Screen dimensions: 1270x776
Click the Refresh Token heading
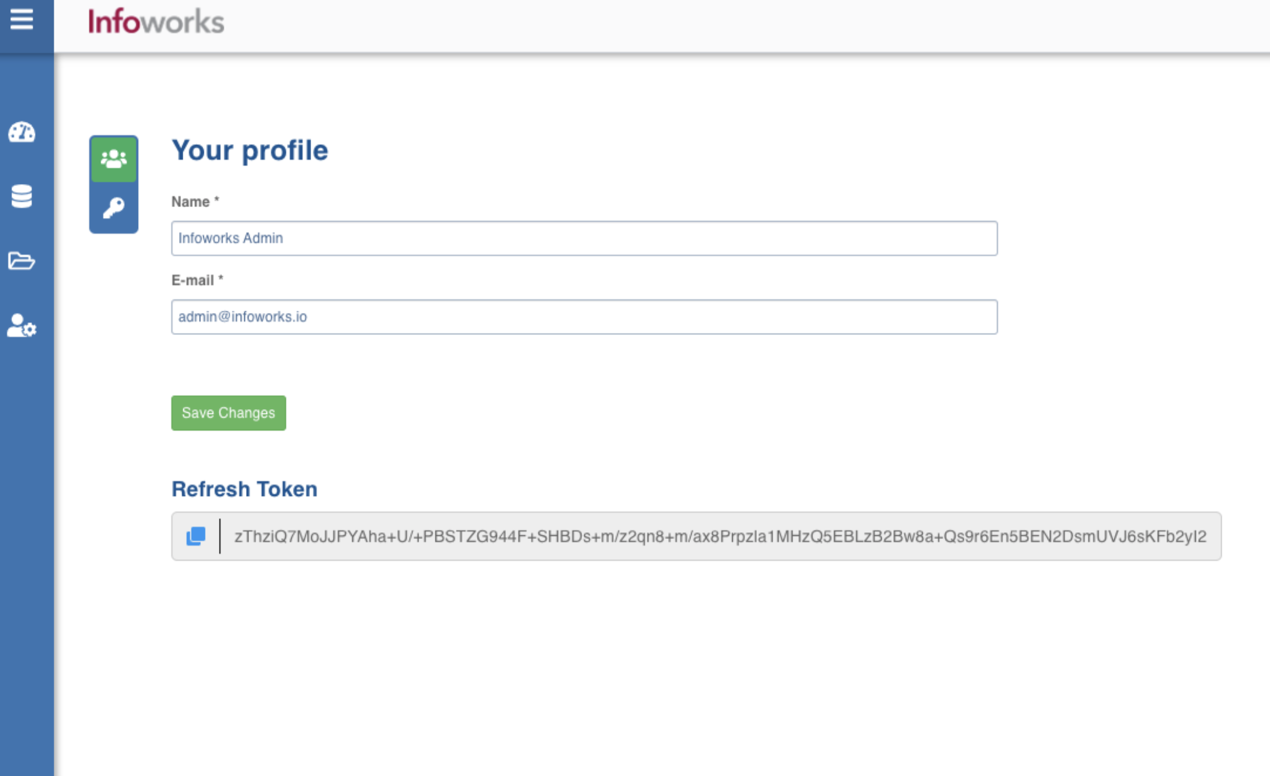[244, 489]
